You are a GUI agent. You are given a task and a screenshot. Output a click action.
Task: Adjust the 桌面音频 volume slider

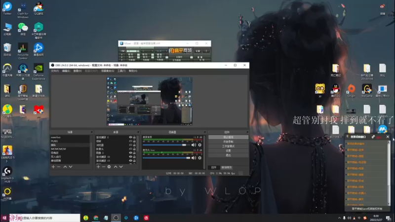click(166, 145)
